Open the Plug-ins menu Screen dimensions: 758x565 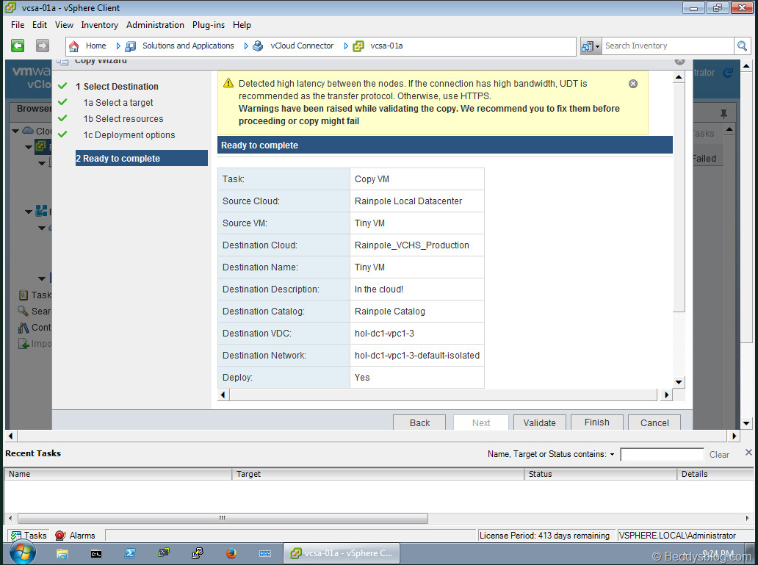209,25
